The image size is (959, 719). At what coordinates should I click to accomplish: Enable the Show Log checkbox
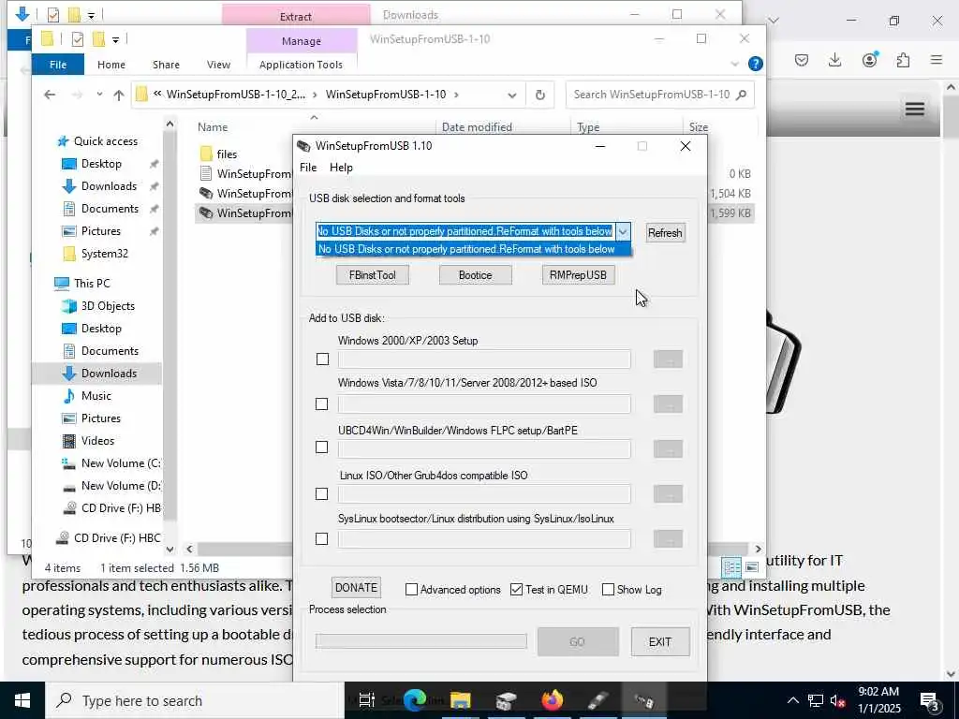608,590
